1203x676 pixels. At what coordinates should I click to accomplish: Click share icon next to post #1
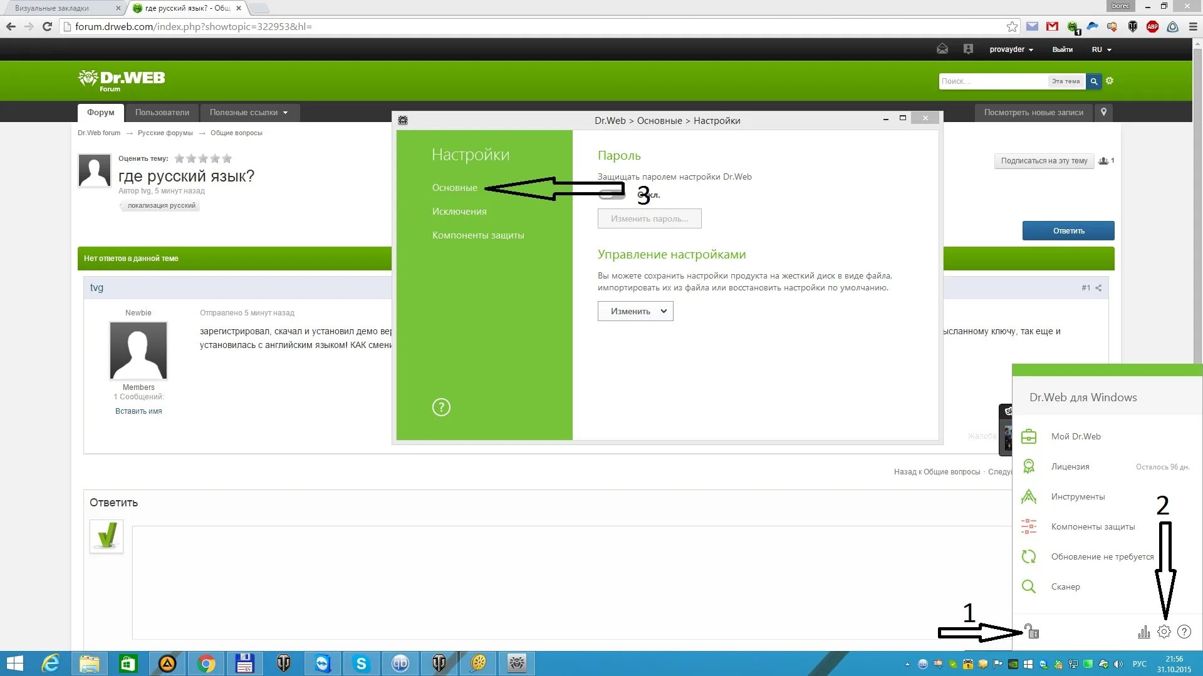(1098, 288)
